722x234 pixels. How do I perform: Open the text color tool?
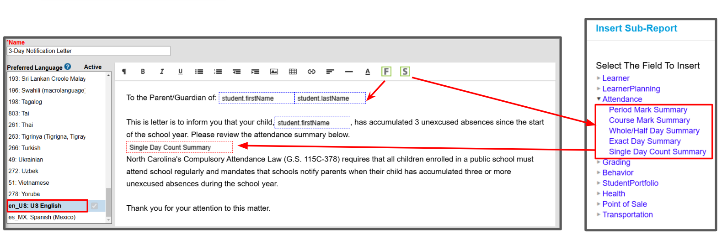point(368,72)
